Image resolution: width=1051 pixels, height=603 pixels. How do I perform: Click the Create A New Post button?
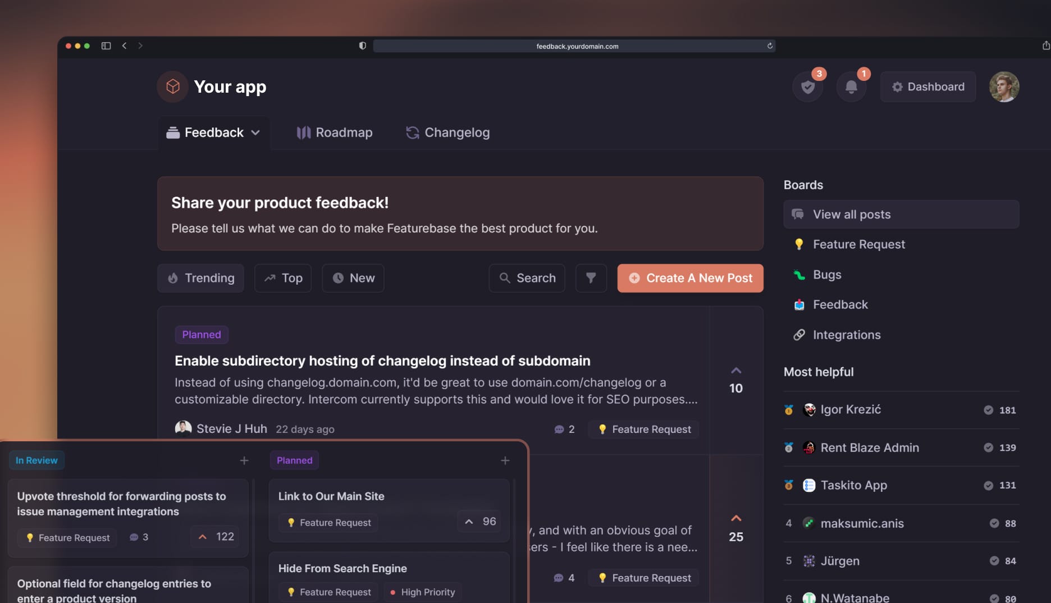pos(689,278)
